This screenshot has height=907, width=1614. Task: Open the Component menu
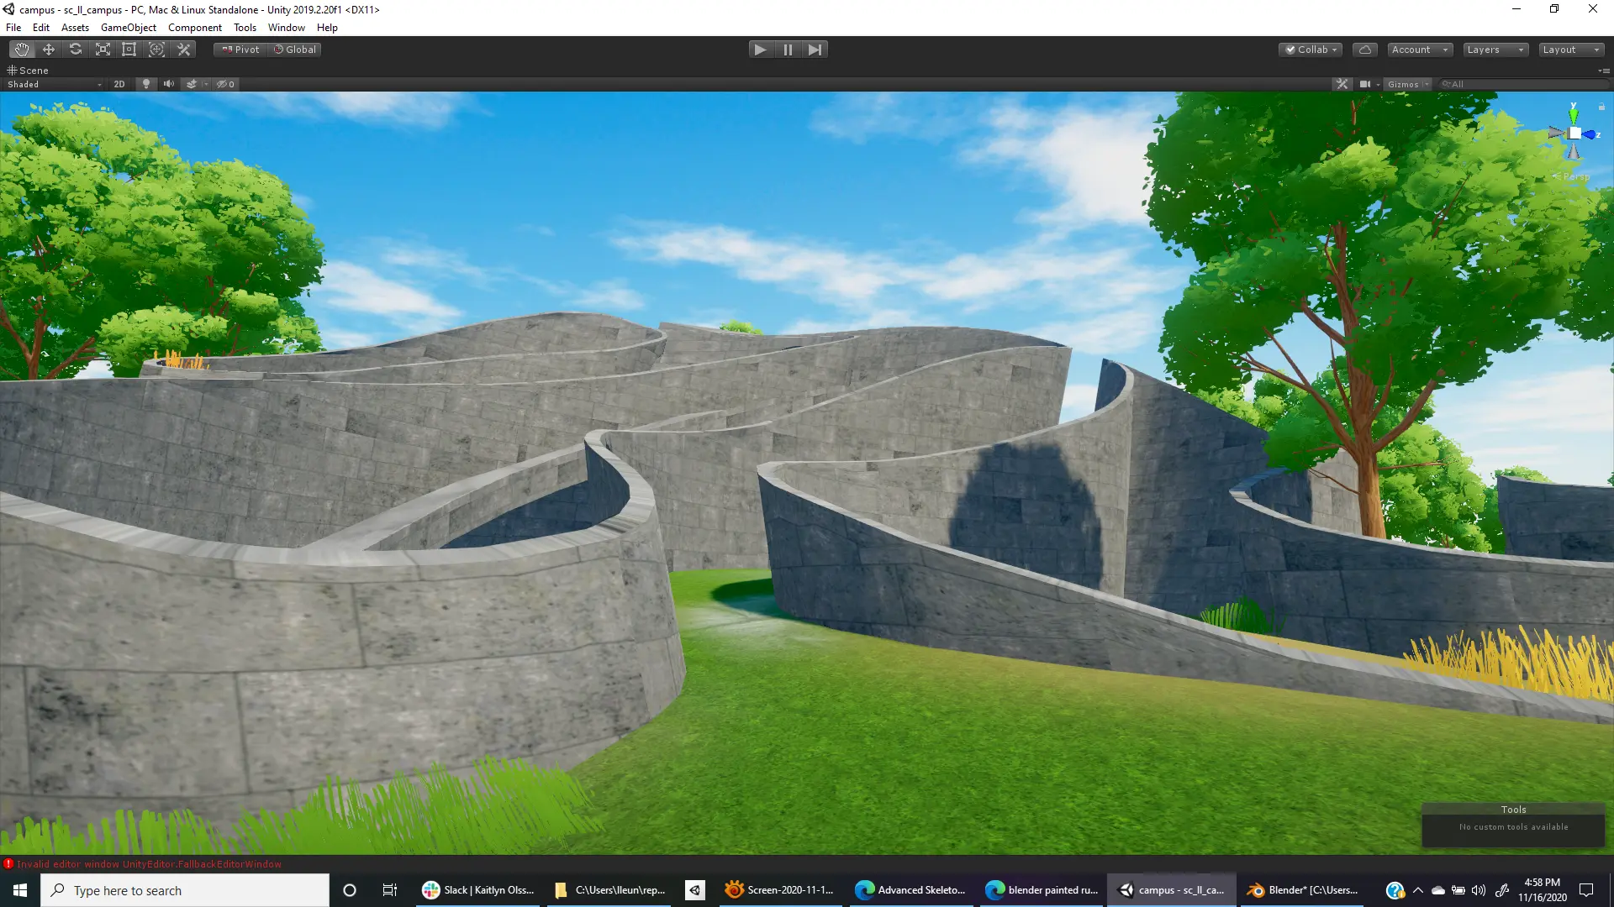tap(194, 28)
